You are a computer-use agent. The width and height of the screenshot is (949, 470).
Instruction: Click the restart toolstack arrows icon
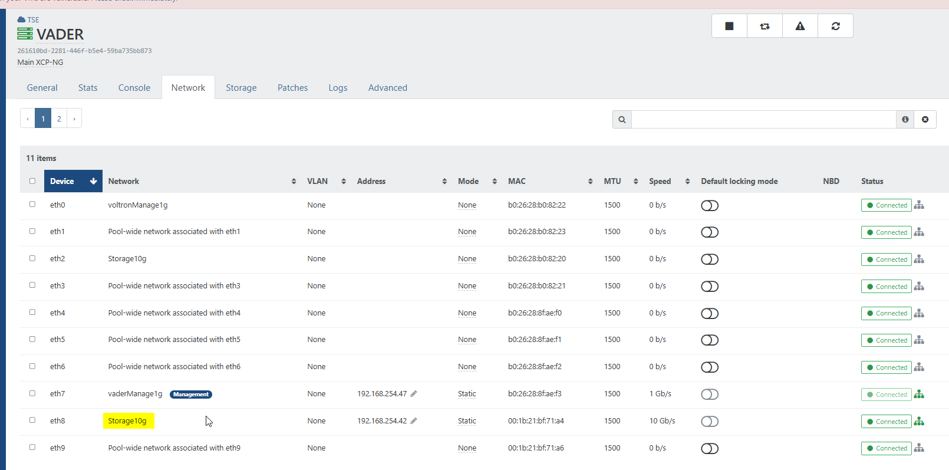coord(765,26)
